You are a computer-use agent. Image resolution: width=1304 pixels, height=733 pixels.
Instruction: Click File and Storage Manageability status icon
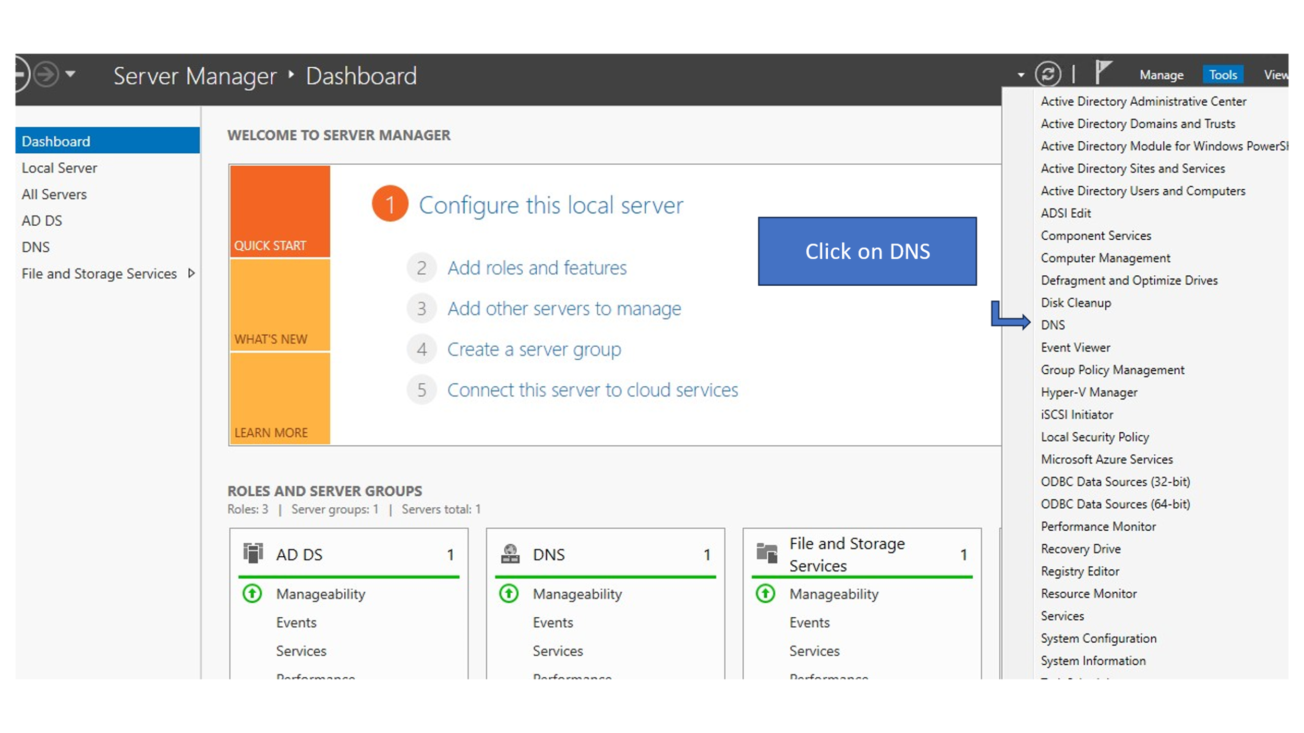coord(766,593)
